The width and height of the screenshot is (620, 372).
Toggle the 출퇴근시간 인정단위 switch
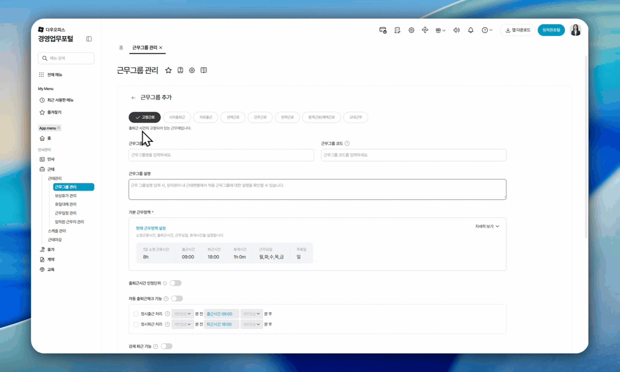pyautogui.click(x=175, y=283)
